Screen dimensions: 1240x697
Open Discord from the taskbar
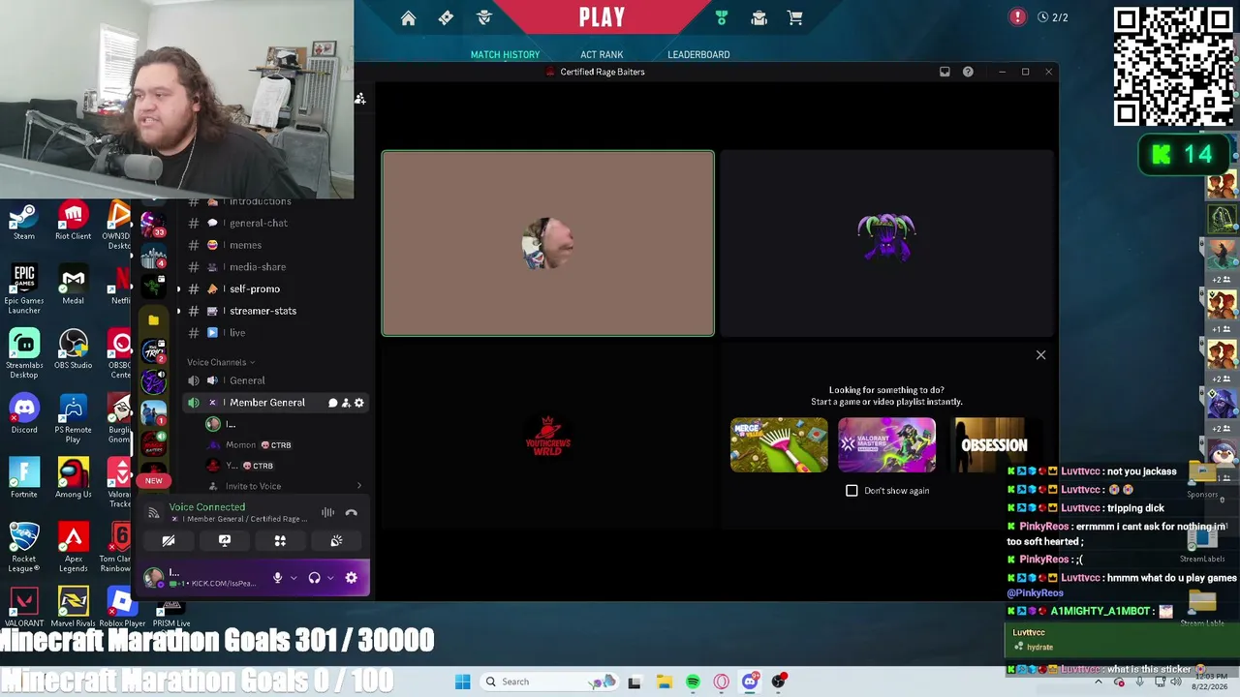point(750,682)
